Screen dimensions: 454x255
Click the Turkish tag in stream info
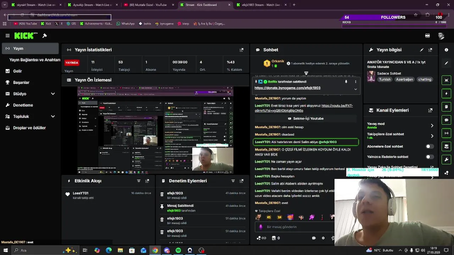[x=384, y=79]
